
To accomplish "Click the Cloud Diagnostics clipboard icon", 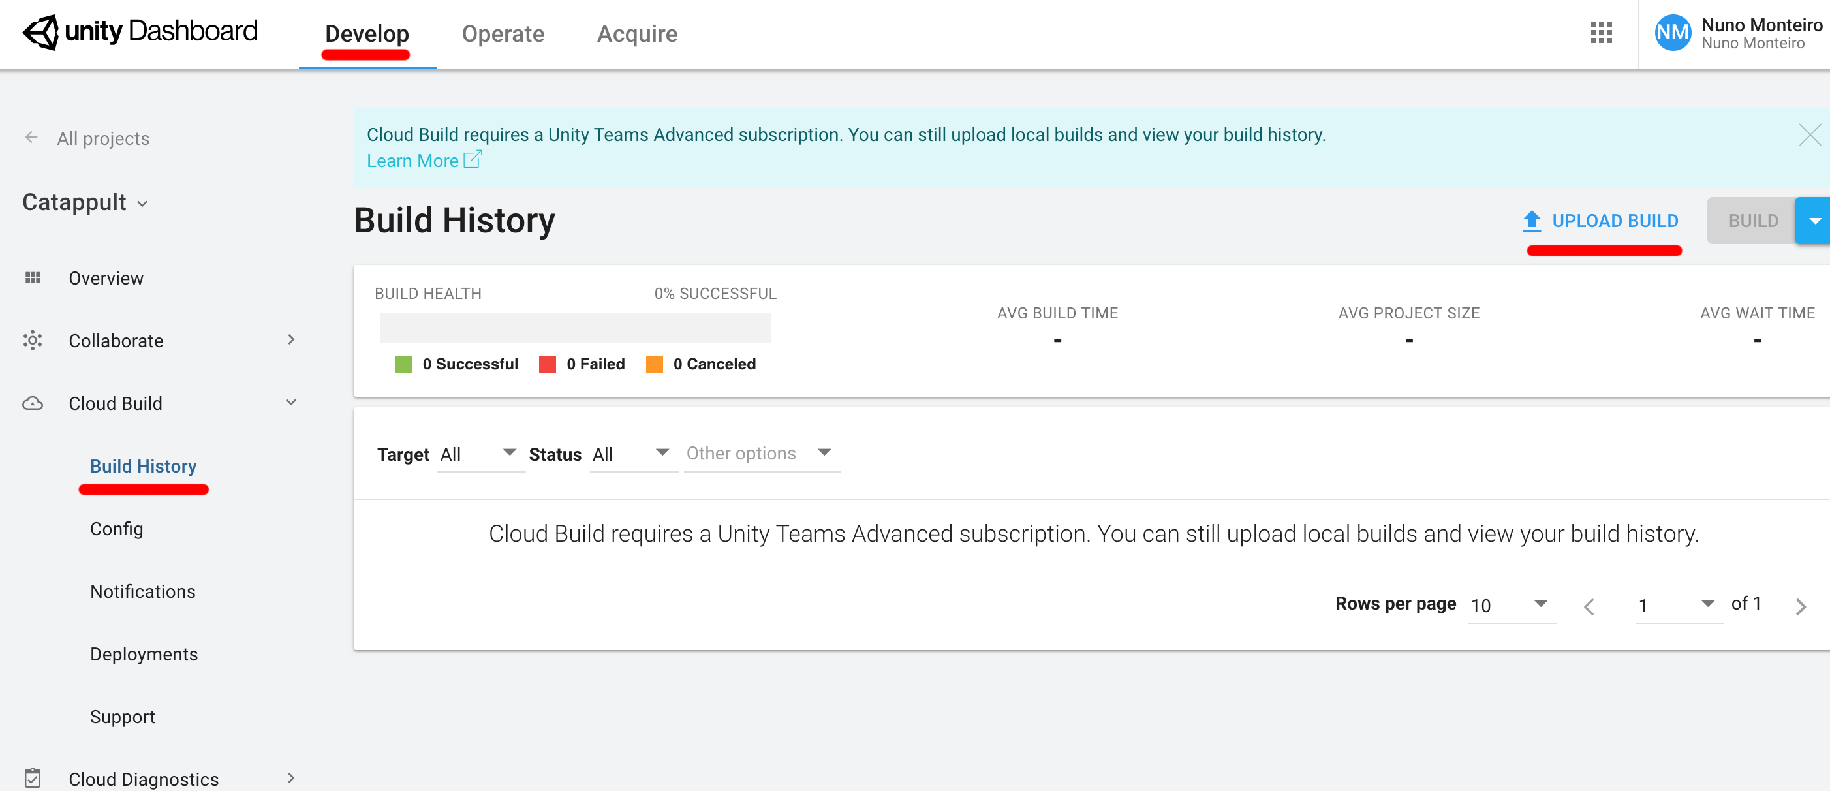I will (x=33, y=777).
